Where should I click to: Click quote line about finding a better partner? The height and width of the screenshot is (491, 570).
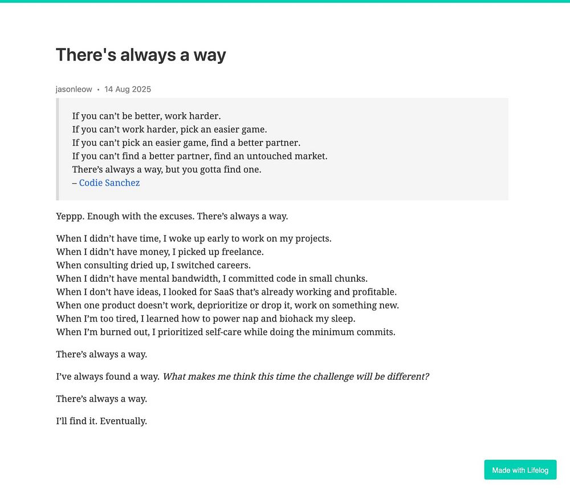pos(186,143)
